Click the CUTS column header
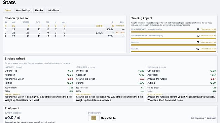The height and width of the screenshot is (123, 220). (38, 22)
